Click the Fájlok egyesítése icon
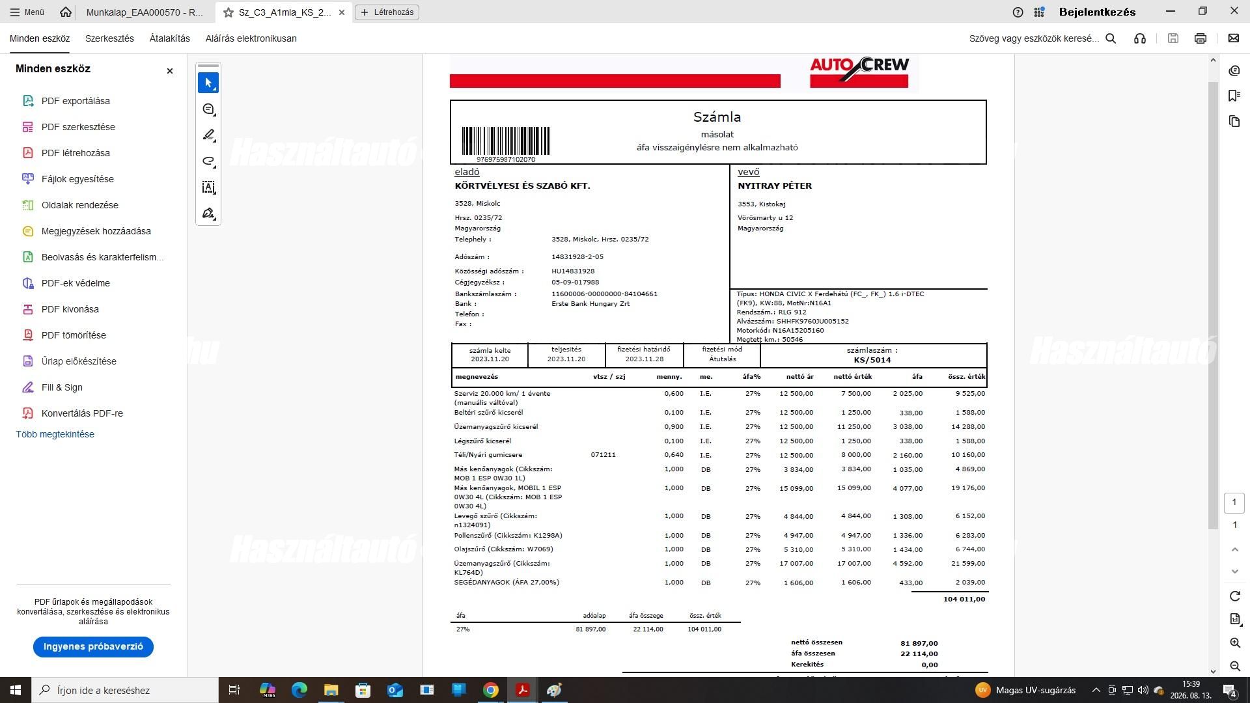1250x703 pixels. [28, 179]
